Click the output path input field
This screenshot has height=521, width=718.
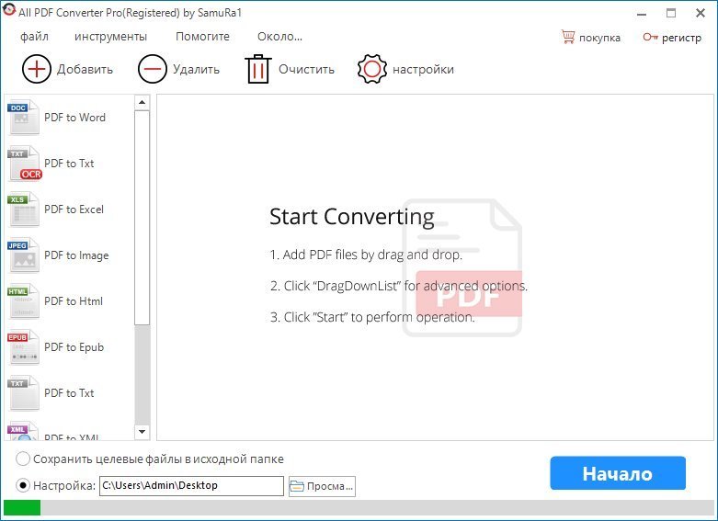tap(191, 486)
